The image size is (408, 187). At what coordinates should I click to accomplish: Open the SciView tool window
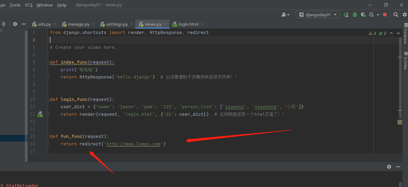[405, 61]
